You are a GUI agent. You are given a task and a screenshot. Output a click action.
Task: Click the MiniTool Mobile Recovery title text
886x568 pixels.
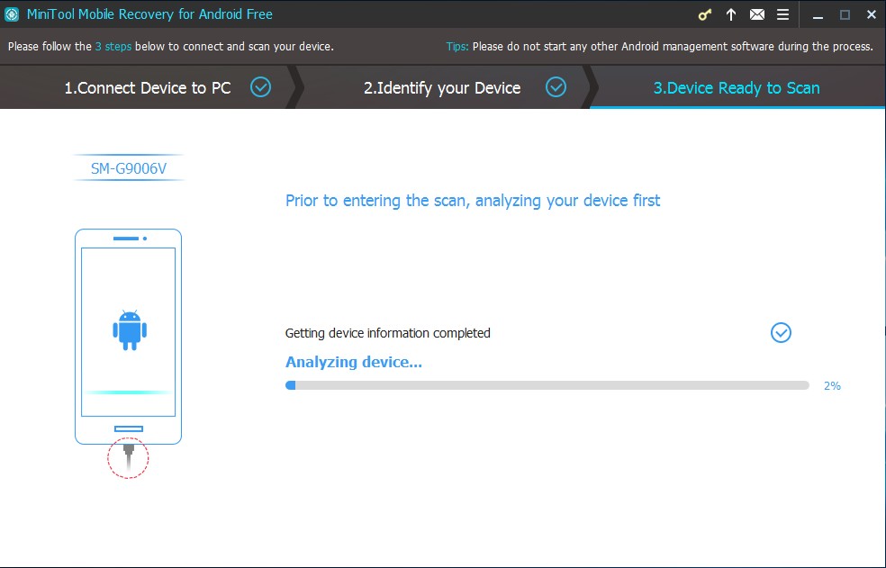coord(149,14)
